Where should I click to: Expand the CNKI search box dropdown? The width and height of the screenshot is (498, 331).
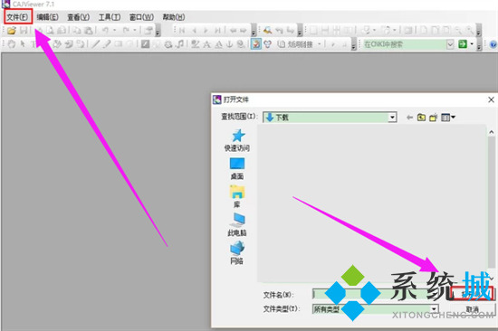click(450, 44)
